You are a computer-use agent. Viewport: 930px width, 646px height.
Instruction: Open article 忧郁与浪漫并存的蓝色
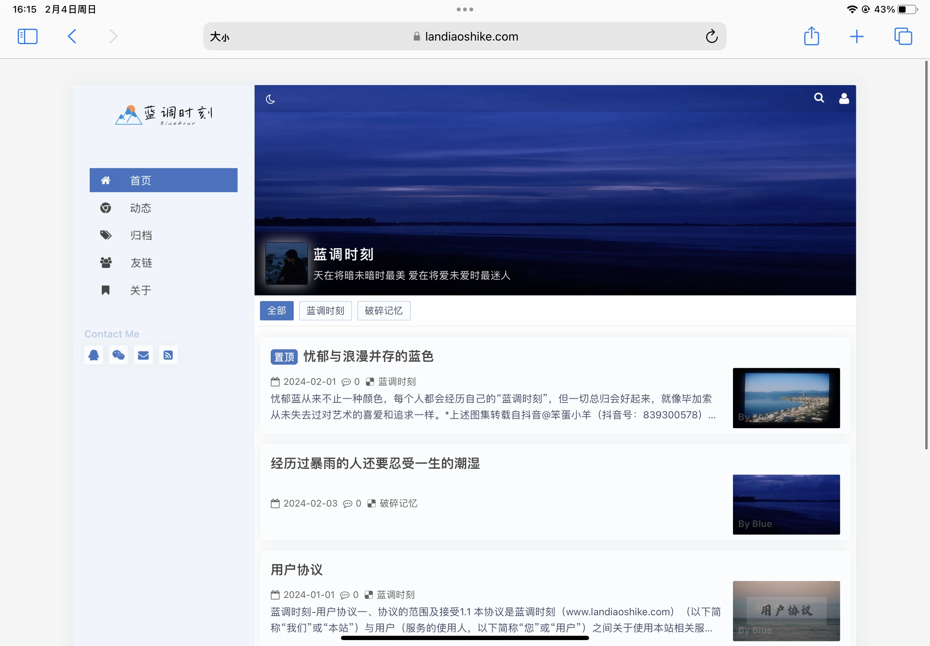[x=368, y=356]
